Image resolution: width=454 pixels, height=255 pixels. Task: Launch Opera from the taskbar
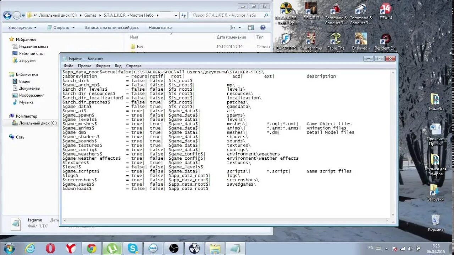tap(50, 248)
